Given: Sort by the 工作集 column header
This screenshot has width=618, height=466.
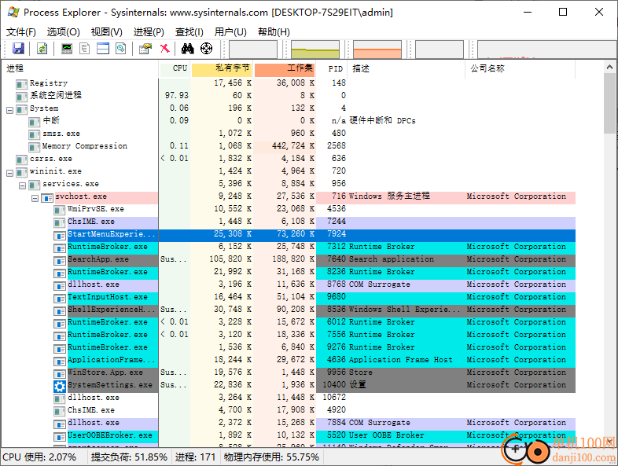Looking at the screenshot, I should tap(285, 69).
